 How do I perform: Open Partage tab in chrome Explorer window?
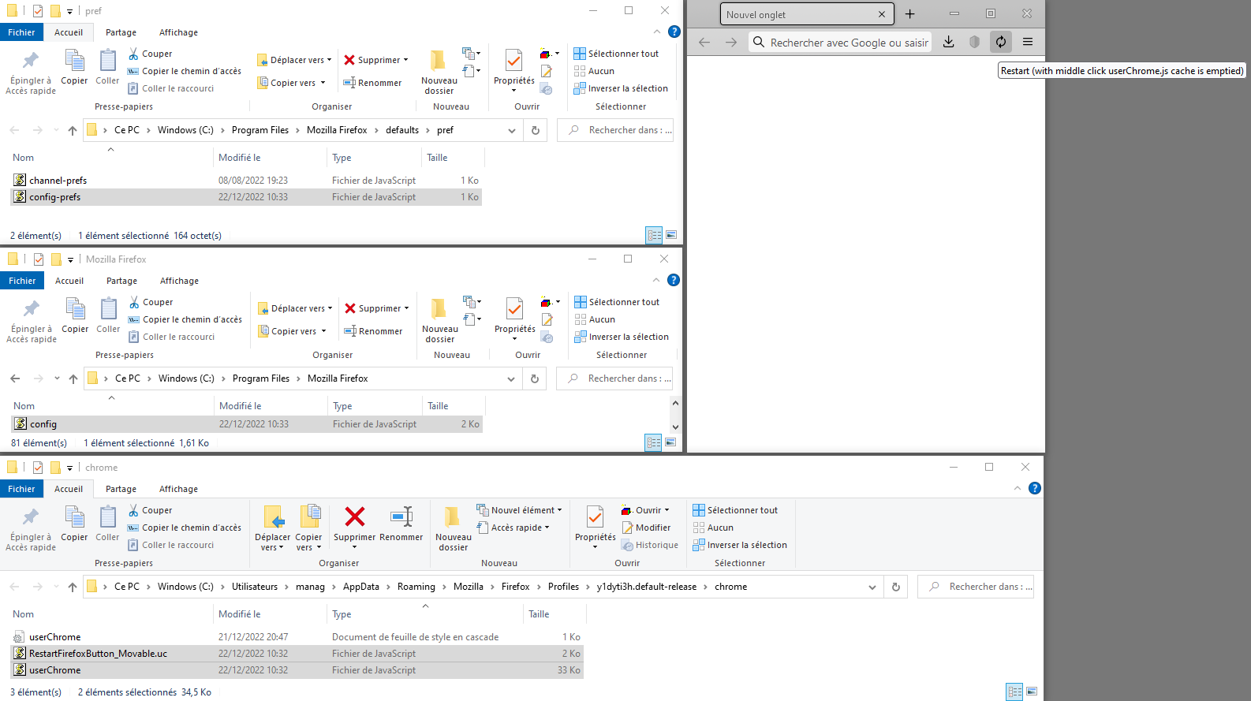pos(121,489)
